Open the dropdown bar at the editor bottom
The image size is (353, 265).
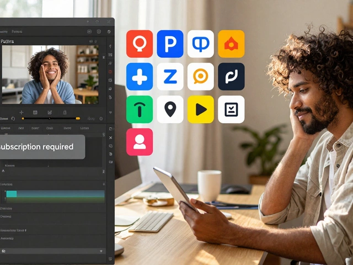53,251
